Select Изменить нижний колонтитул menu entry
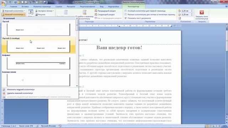Image resolution: width=228 pixels, height=128 pixels. [21, 90]
